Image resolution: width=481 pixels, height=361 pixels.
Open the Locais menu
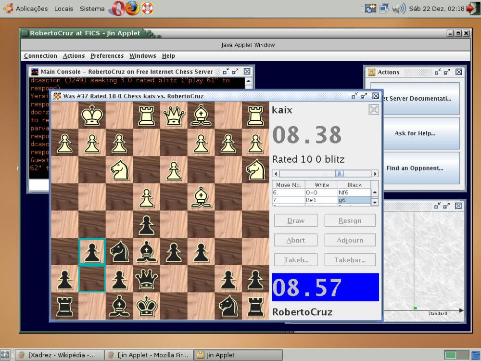click(63, 9)
